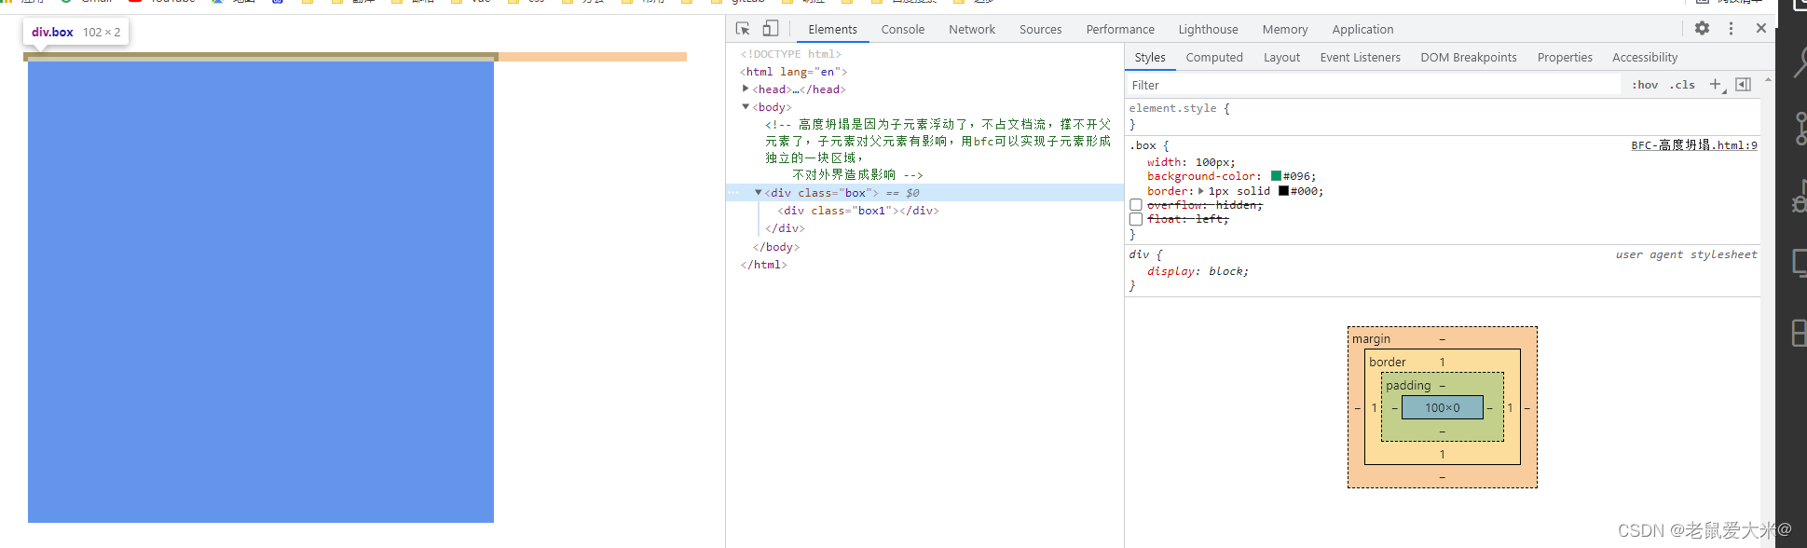The image size is (1807, 548).
Task: Add a new style rule with plus icon
Action: click(x=1716, y=85)
